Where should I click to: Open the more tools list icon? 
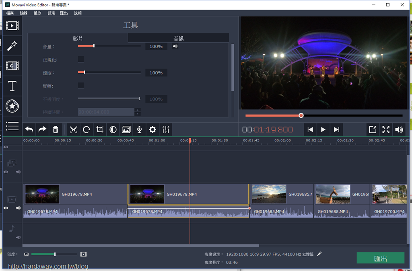(12, 126)
